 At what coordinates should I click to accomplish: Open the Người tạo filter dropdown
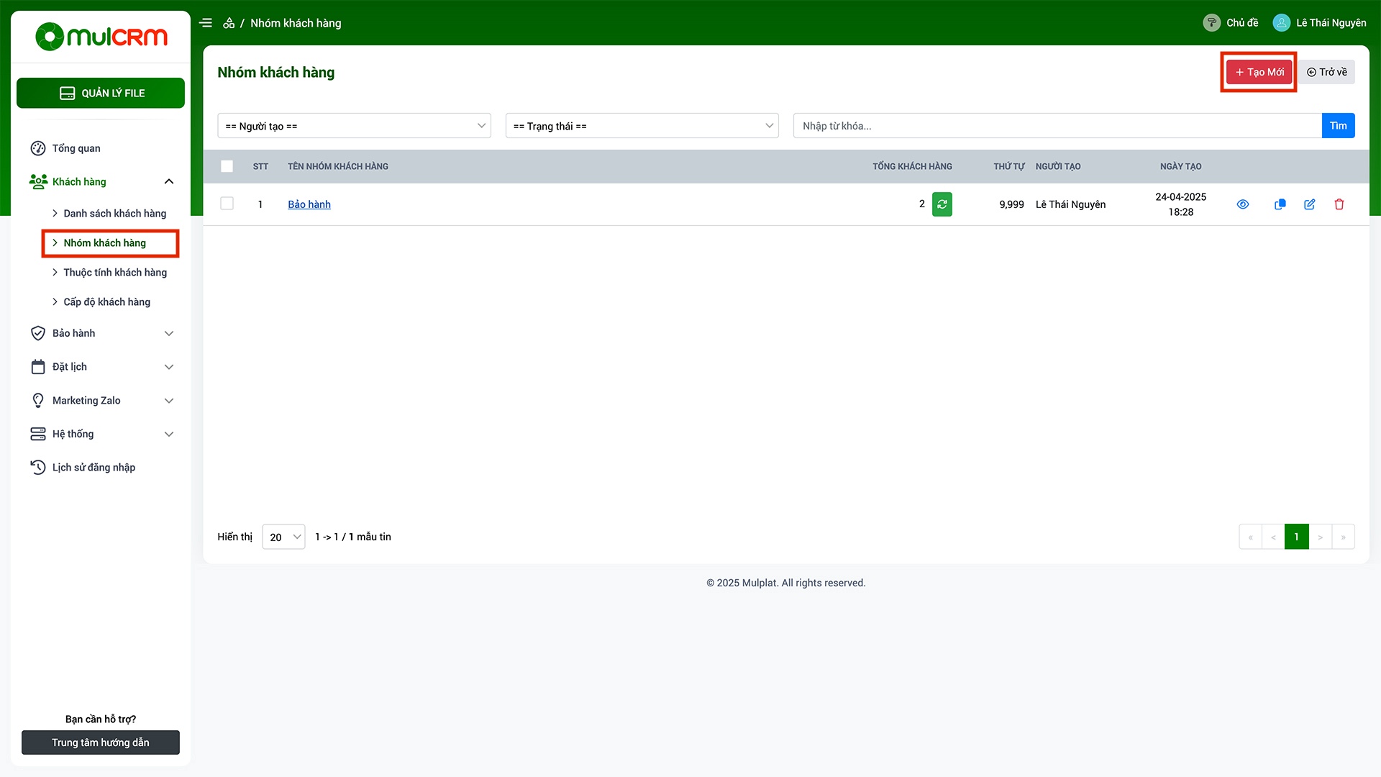click(x=354, y=126)
